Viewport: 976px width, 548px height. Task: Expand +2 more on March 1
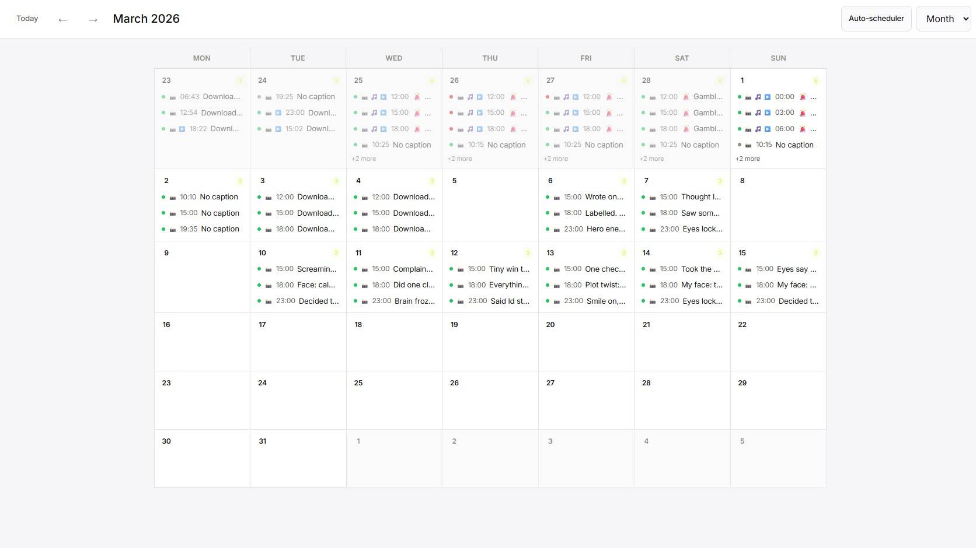click(x=748, y=159)
